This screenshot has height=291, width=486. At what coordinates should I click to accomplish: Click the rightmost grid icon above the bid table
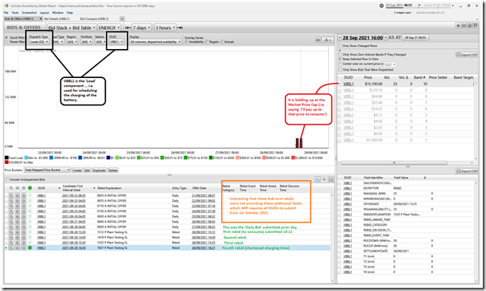point(331,179)
